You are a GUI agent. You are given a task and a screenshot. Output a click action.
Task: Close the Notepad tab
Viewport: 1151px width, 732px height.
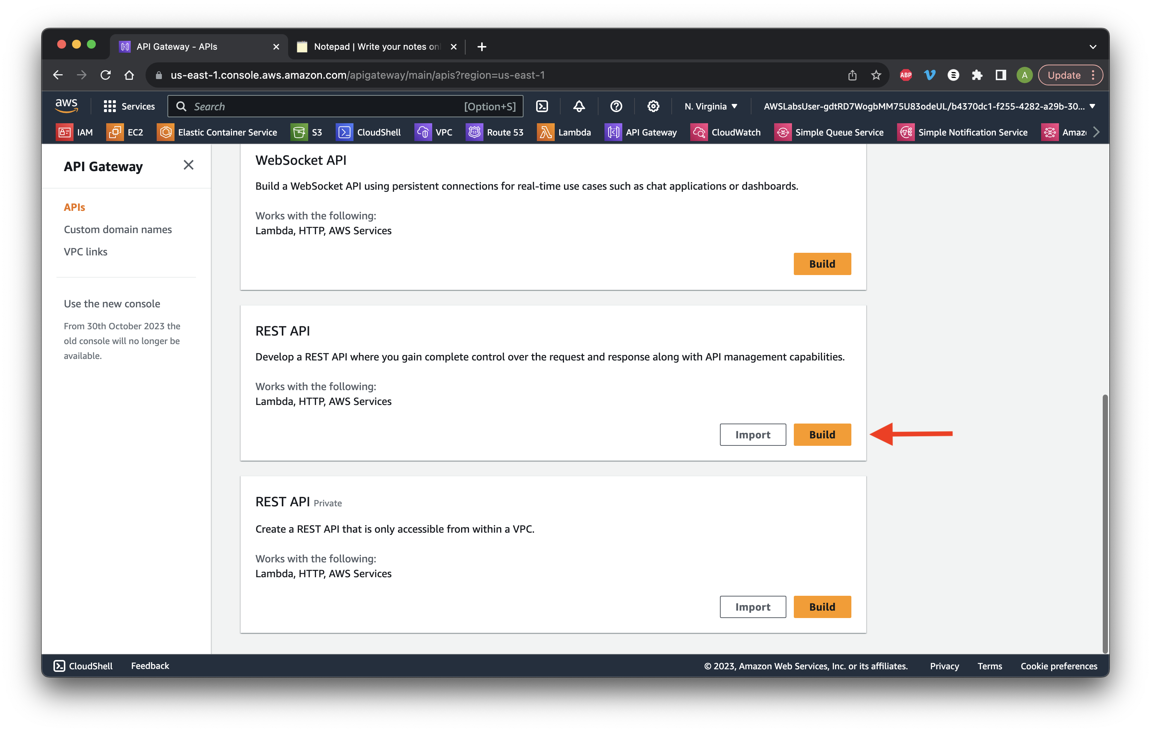pyautogui.click(x=453, y=46)
